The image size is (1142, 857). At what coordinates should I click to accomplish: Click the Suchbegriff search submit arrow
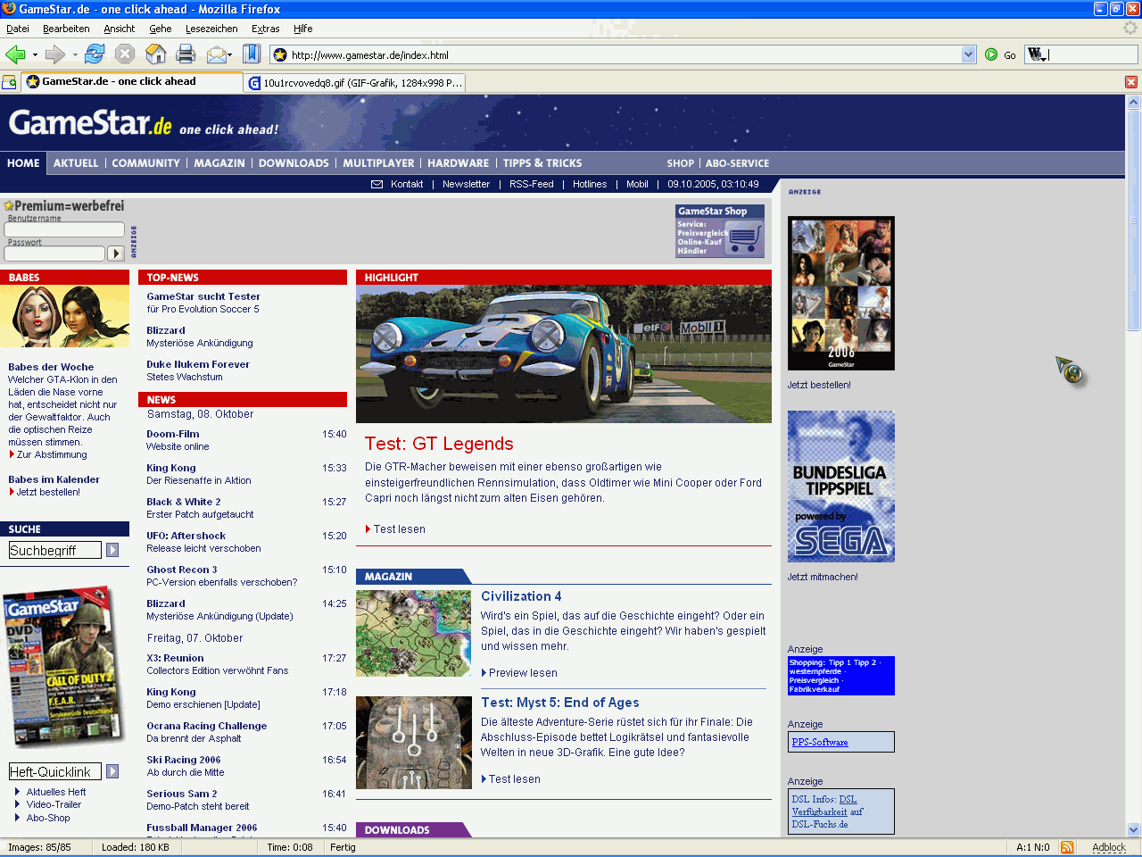click(112, 550)
